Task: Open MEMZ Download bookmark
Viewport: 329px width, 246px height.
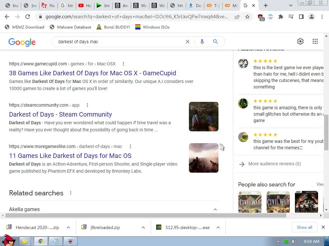Action: (x=24, y=27)
